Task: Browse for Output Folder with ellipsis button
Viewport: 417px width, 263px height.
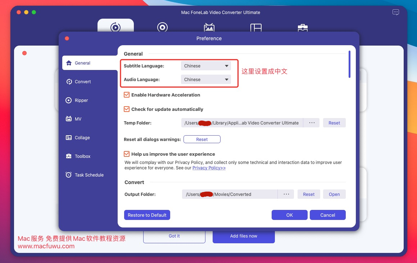Action: pyautogui.click(x=286, y=194)
